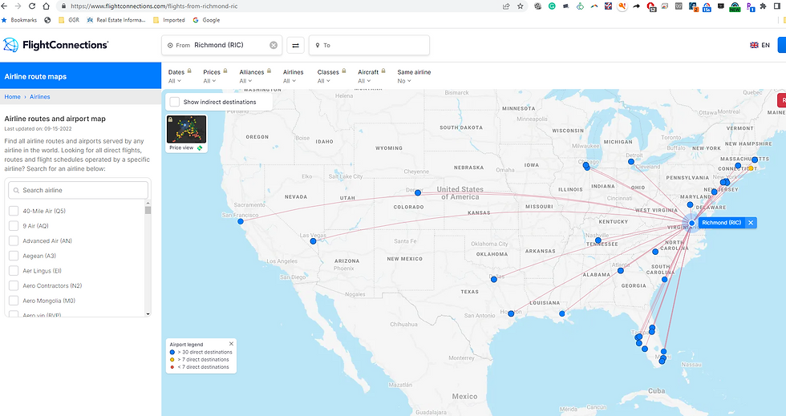The image size is (786, 416).
Task: Remove the Richmond (RIC) map label
Action: tap(751, 223)
